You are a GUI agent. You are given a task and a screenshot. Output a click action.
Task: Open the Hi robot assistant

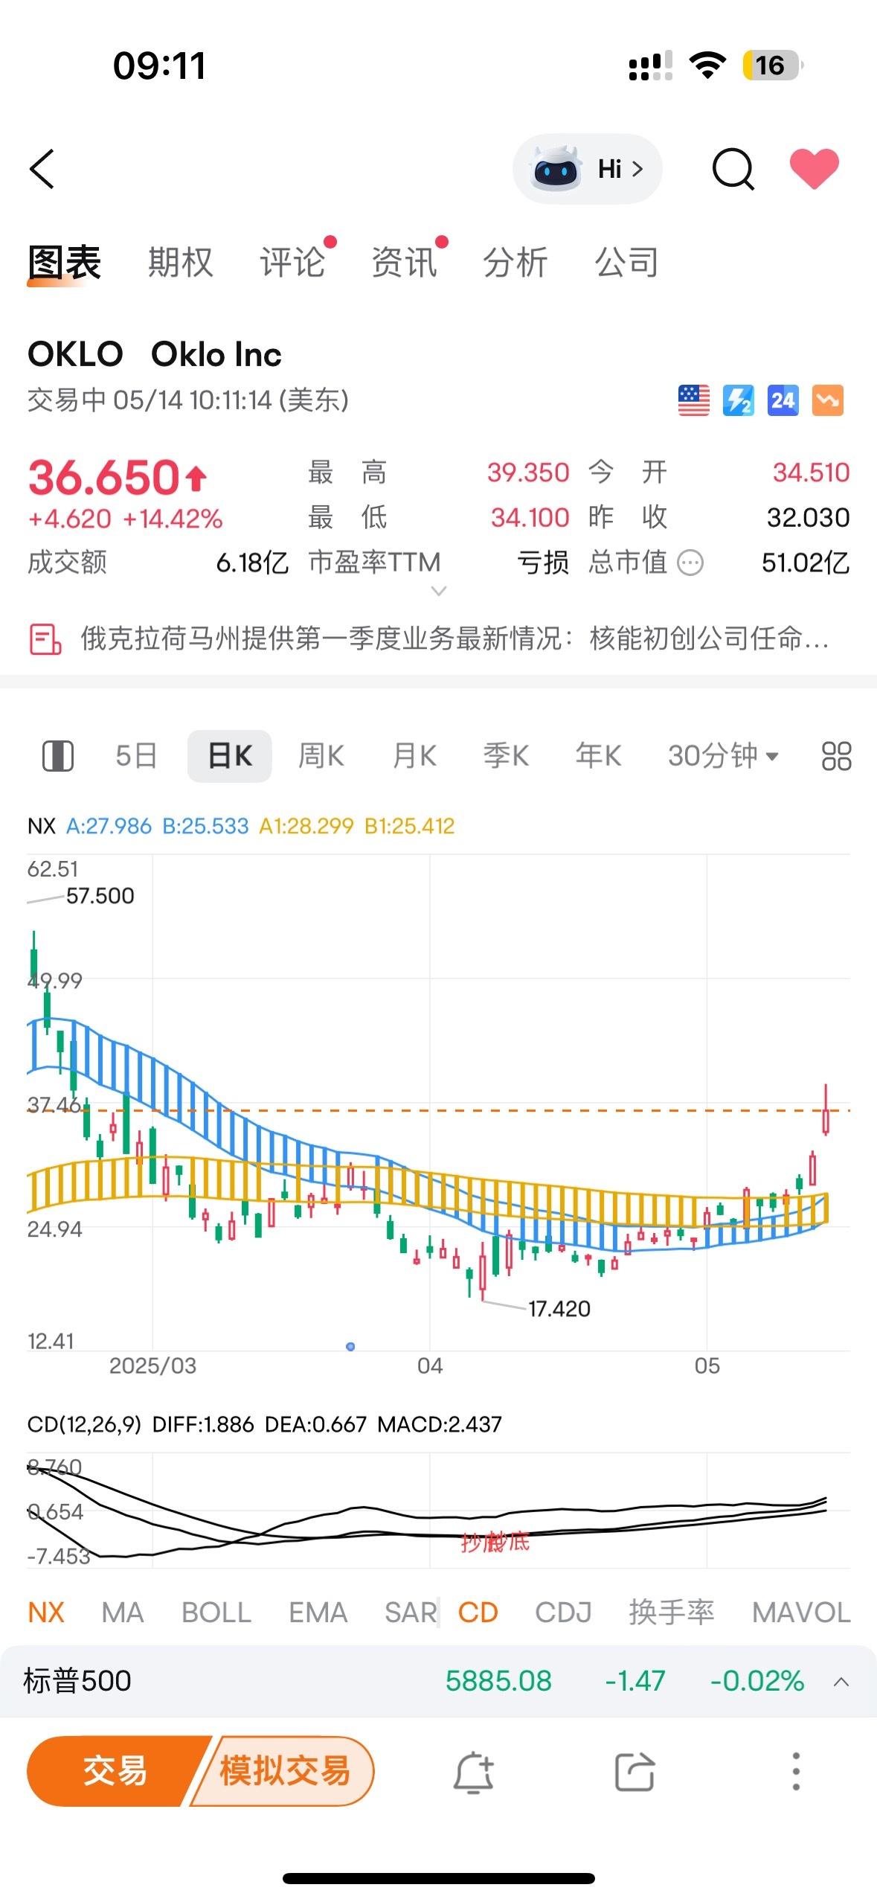(x=587, y=169)
